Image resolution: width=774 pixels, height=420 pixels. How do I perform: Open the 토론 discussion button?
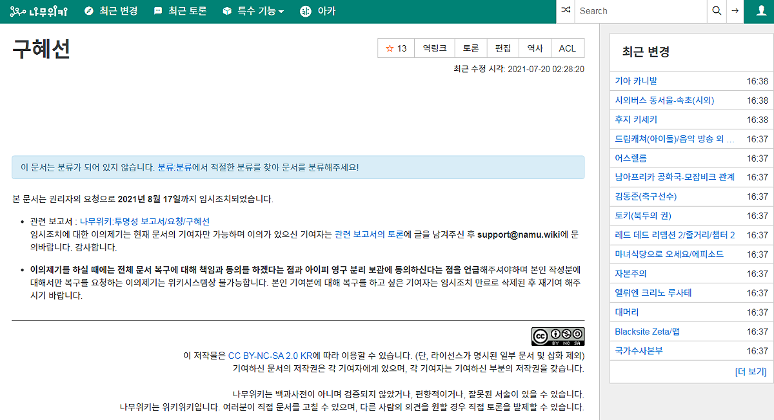tap(471, 48)
